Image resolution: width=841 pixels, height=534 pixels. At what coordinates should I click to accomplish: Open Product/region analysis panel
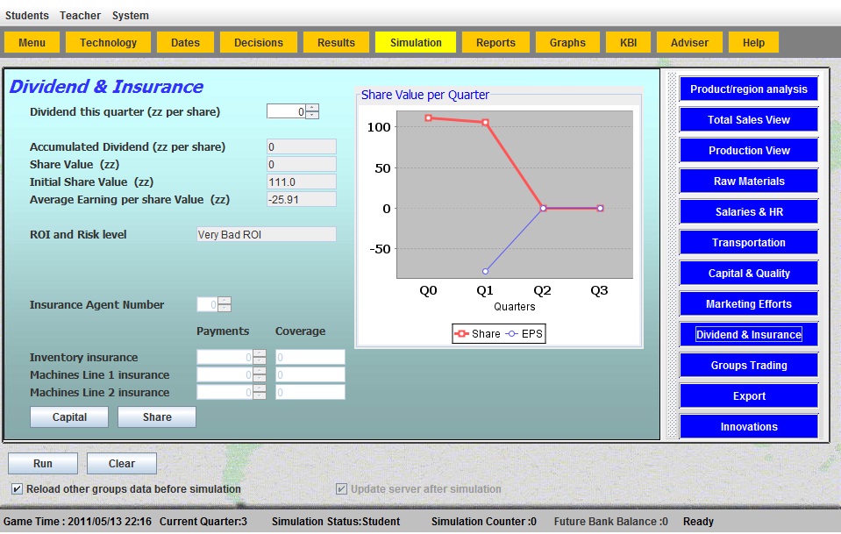pyautogui.click(x=748, y=89)
